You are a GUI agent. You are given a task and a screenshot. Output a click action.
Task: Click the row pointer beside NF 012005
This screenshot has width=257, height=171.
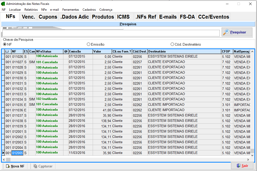(x=3, y=153)
